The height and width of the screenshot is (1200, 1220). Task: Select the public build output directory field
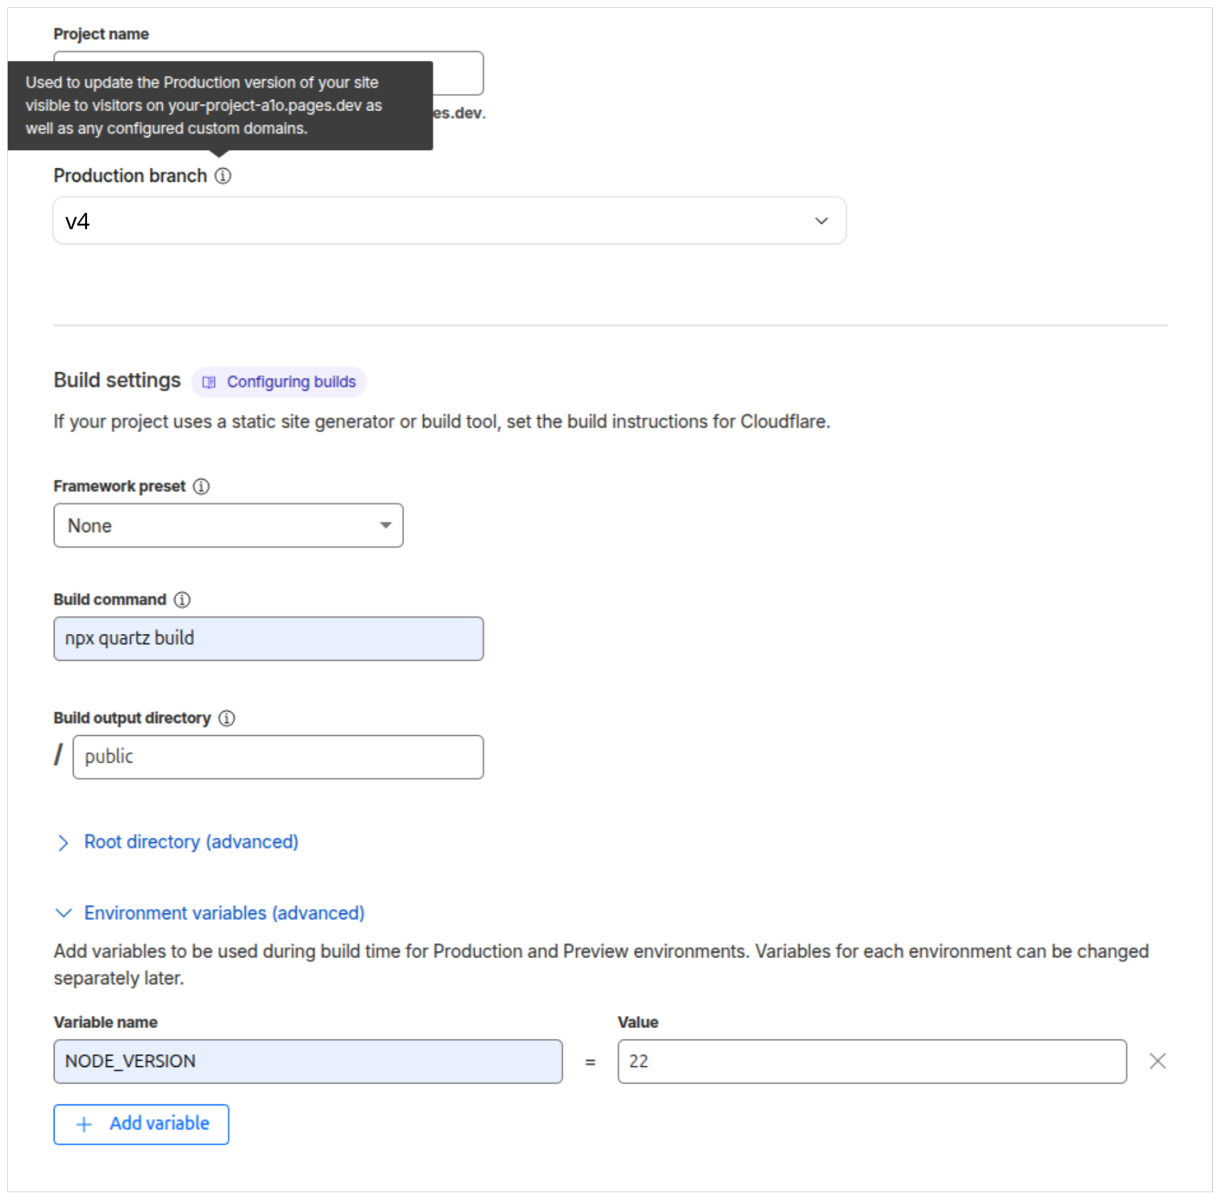[278, 756]
